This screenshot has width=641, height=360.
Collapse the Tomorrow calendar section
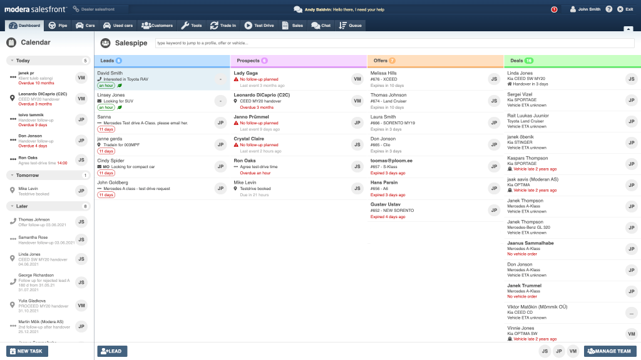click(11, 175)
